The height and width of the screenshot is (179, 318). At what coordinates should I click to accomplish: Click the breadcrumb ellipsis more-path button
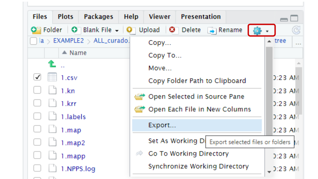(298, 43)
